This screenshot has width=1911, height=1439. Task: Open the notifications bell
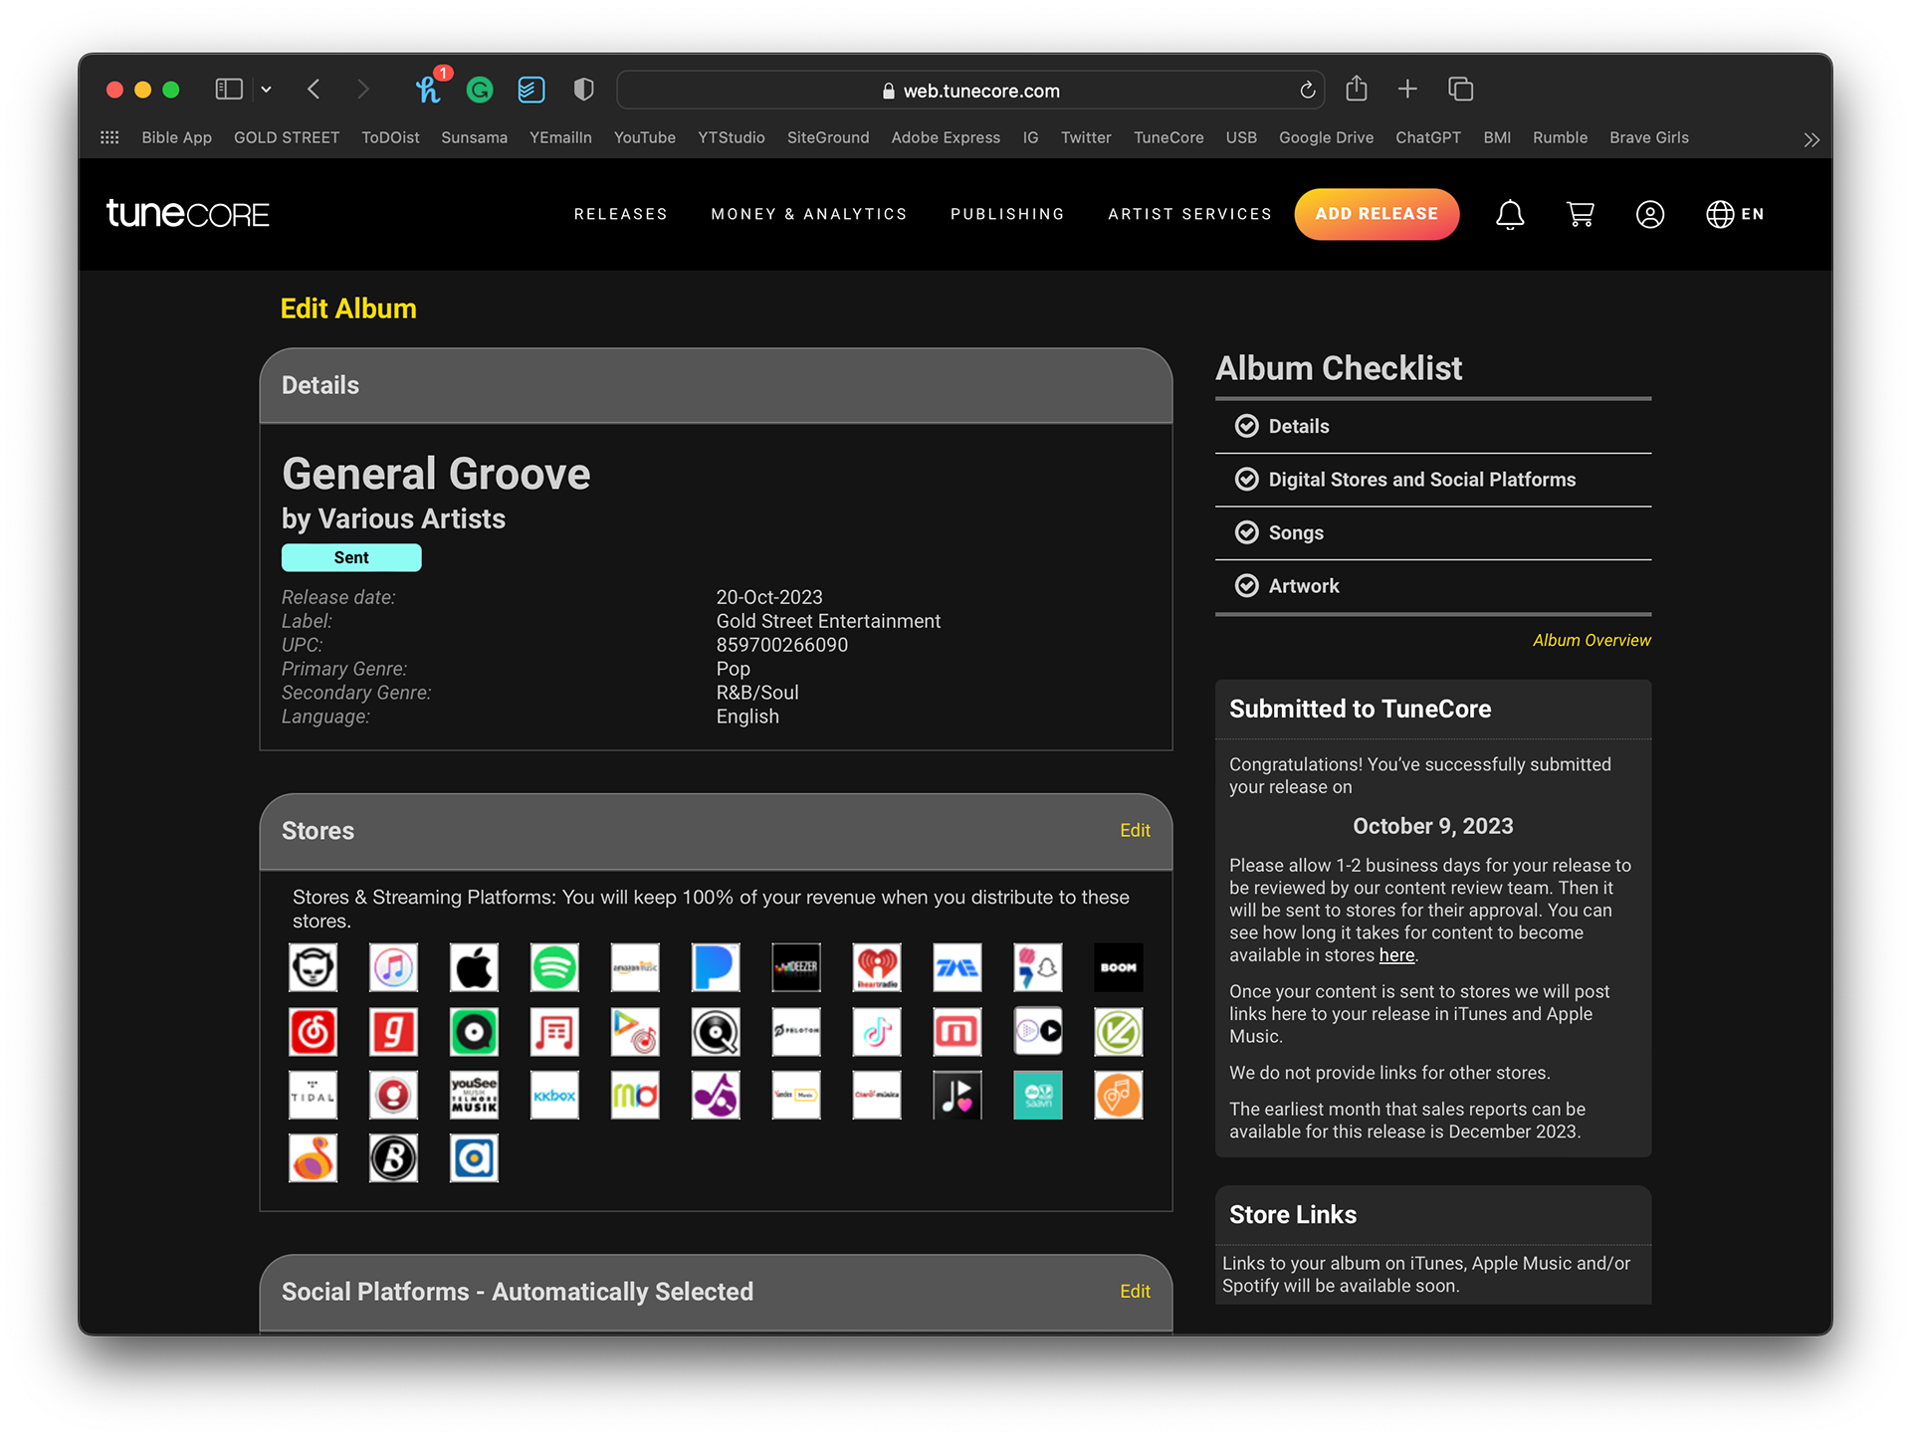tap(1510, 214)
